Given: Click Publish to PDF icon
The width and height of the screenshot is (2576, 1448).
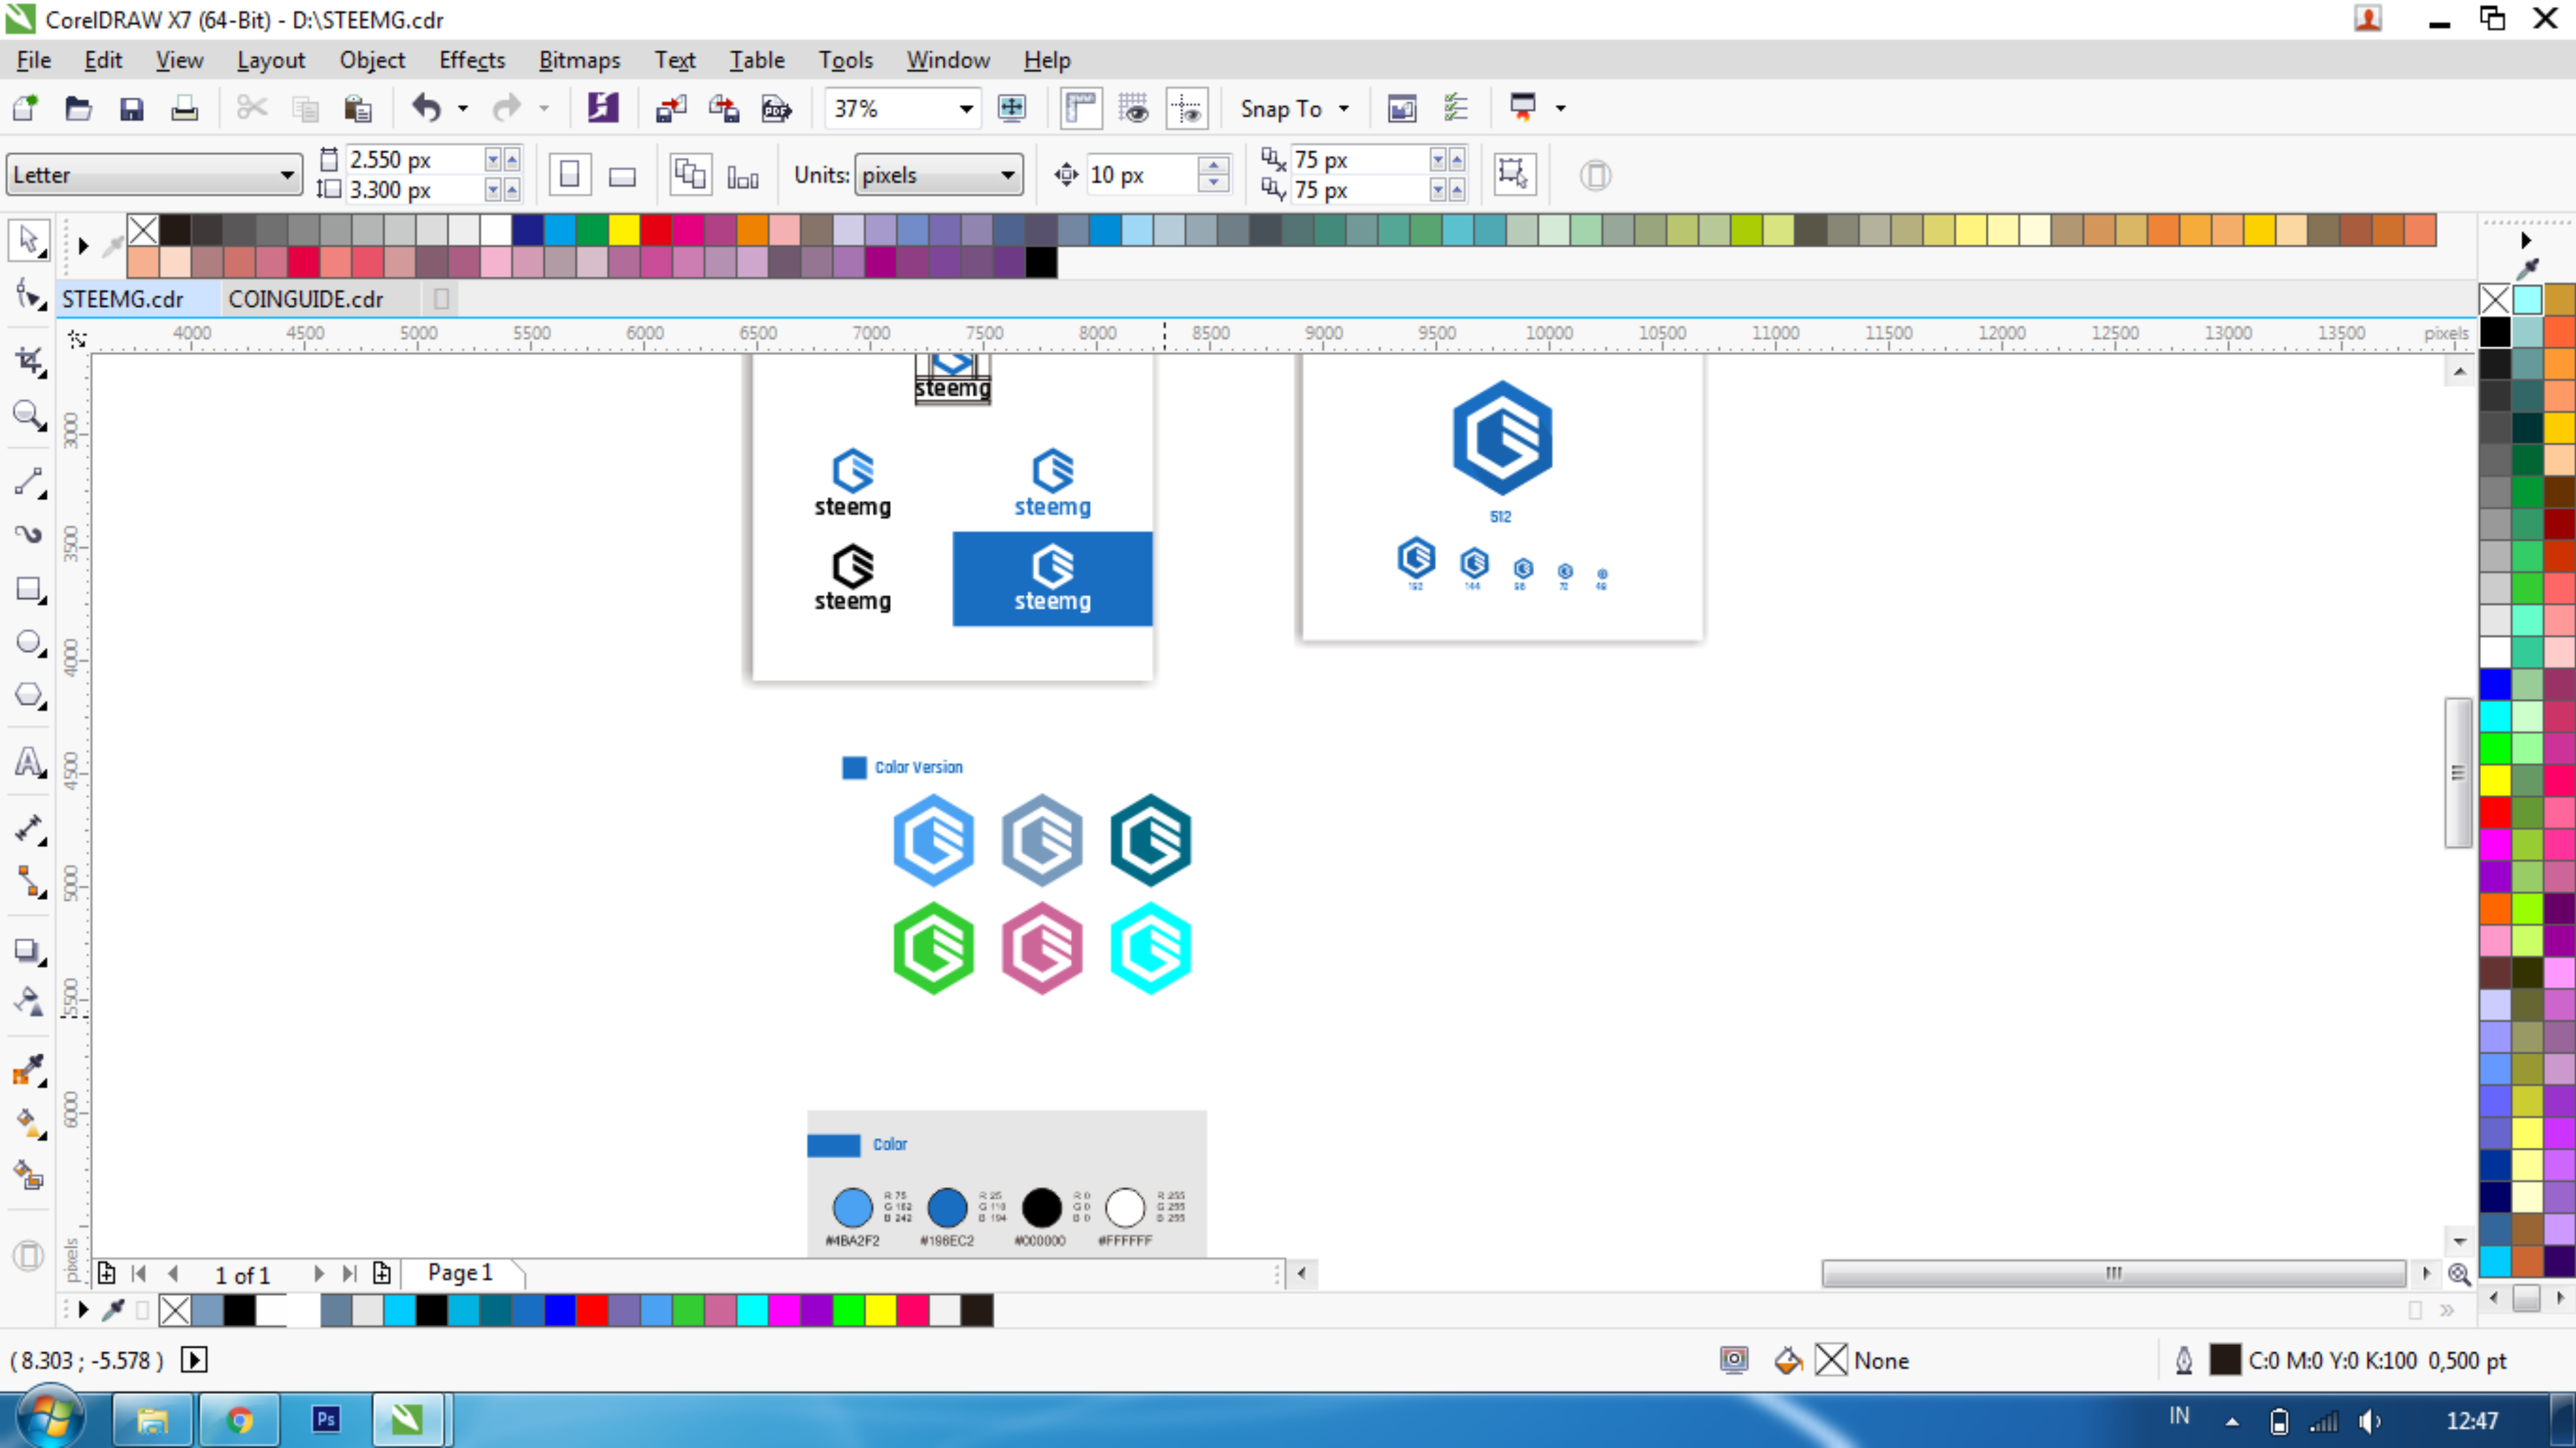Looking at the screenshot, I should [x=776, y=108].
